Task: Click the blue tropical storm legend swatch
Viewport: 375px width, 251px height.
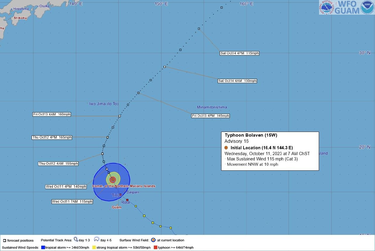Action: (x=43, y=247)
